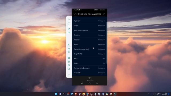Image resolution: width=171 pixels, height=96 pixels.
Task: Open the MNC setting row
Action: pos(90,63)
